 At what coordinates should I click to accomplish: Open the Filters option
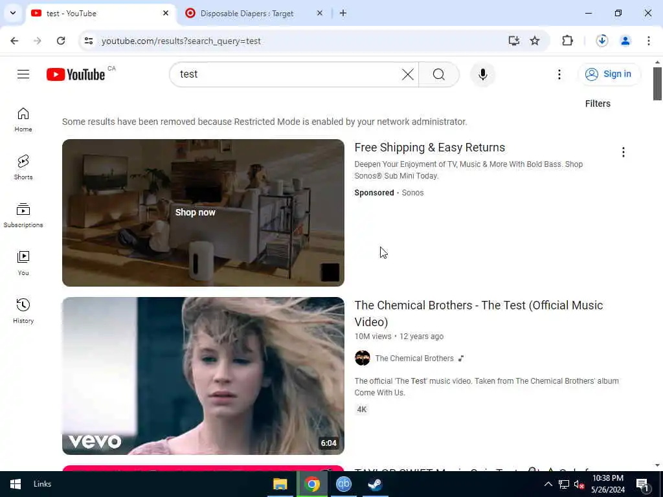[598, 104]
